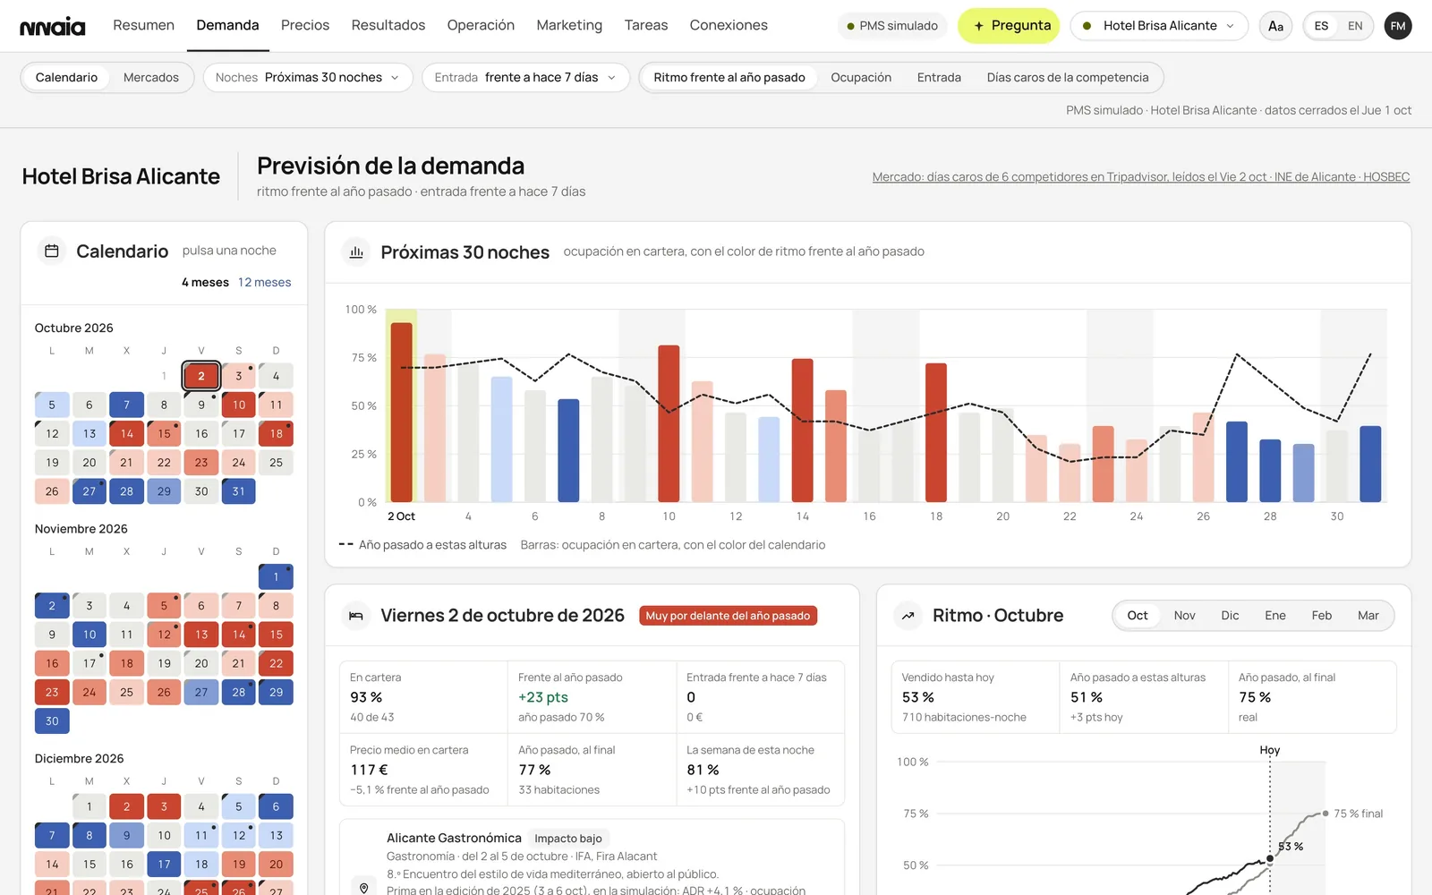Viewport: 1432px width, 895px height.
Task: Select November 22 in the calendar
Action: 276,663
